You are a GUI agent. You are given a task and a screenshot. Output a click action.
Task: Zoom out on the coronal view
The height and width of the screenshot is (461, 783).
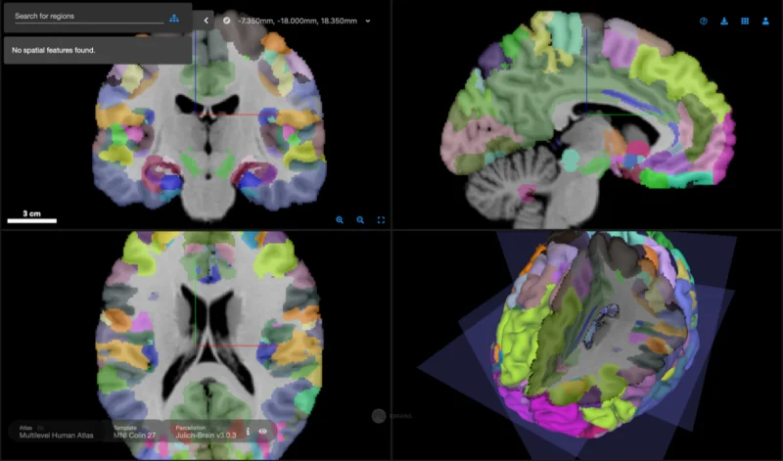tap(360, 220)
